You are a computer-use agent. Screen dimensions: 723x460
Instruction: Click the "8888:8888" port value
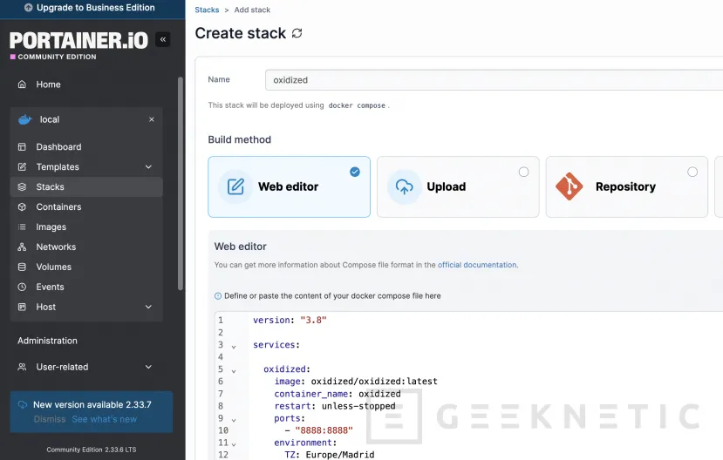coord(324,430)
